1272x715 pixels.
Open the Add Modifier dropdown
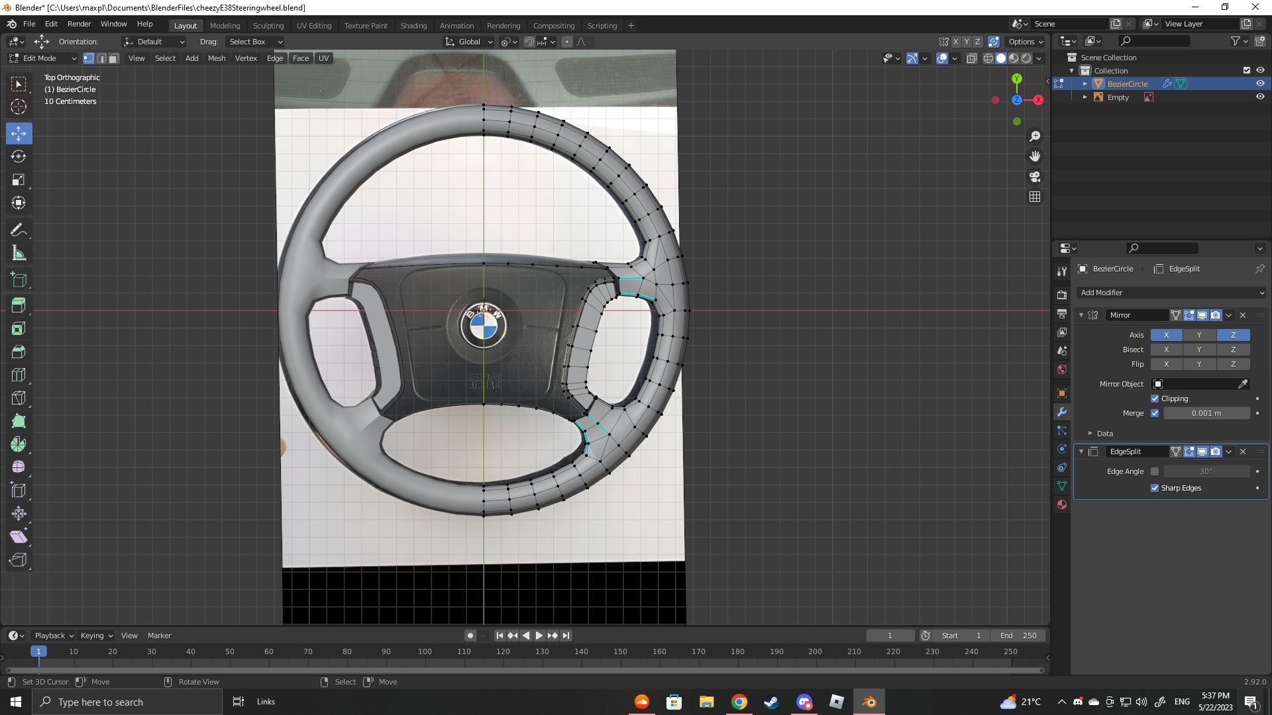[x=1171, y=293]
